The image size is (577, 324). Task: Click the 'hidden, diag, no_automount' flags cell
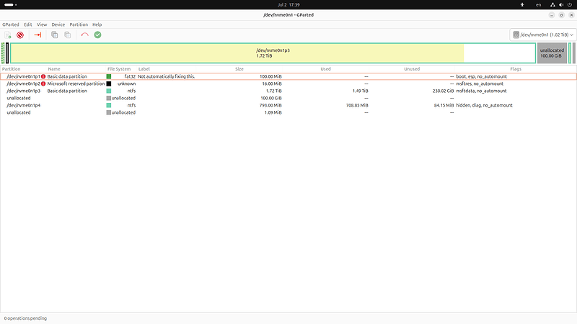(484, 105)
